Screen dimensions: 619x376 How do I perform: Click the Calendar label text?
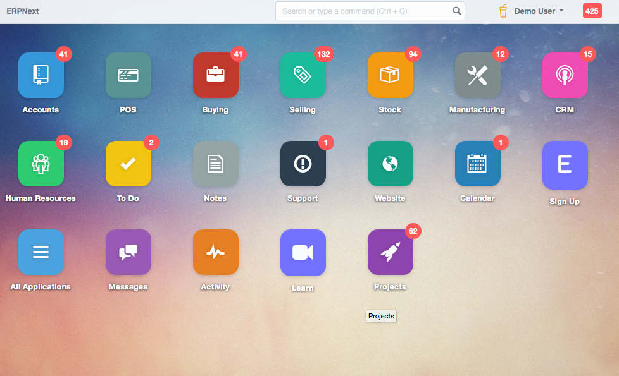click(x=477, y=198)
